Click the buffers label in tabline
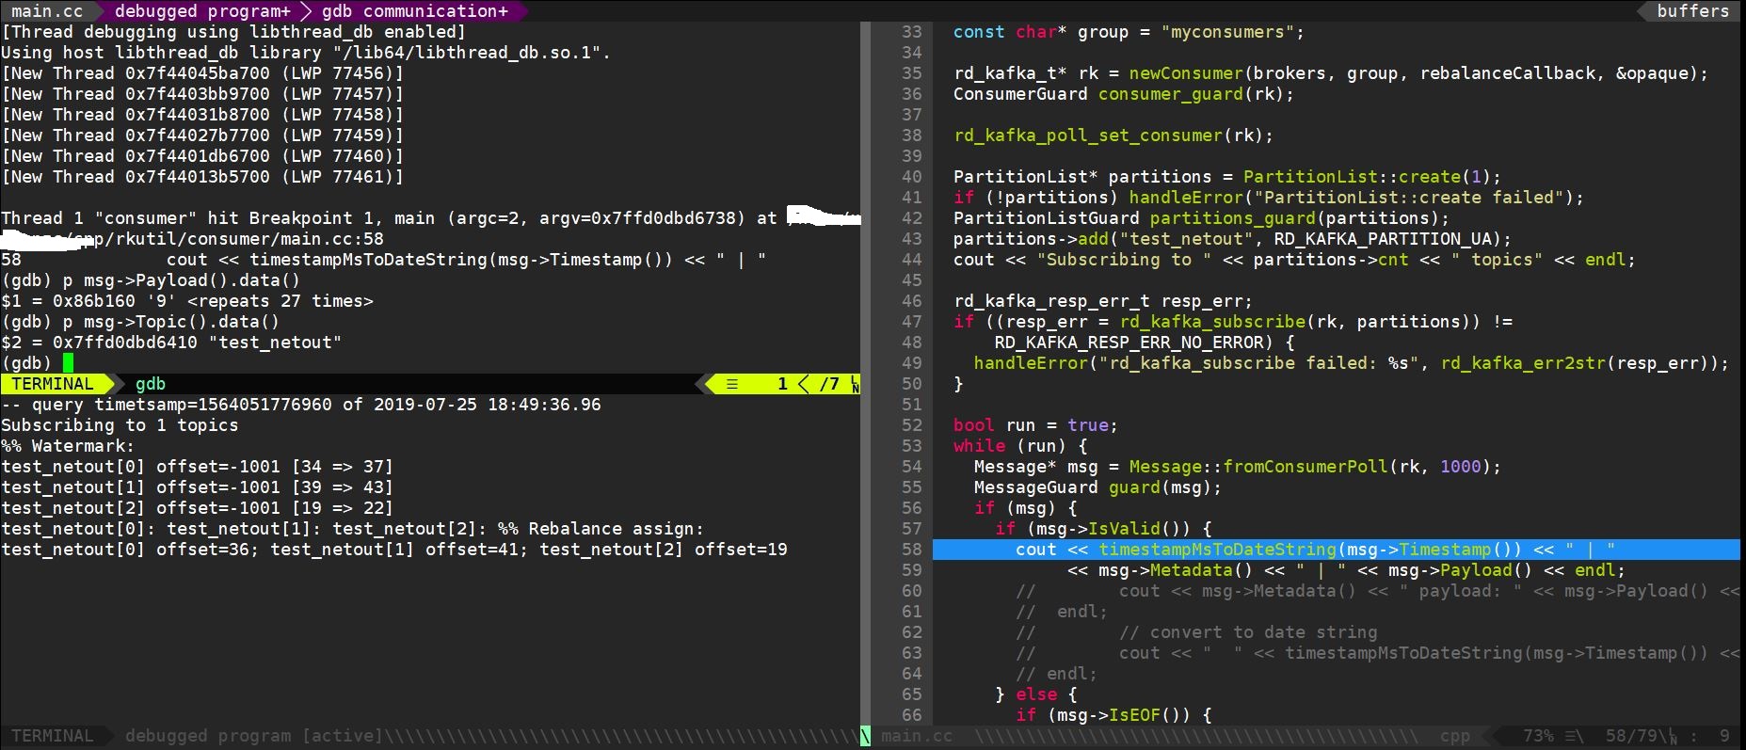This screenshot has height=750, width=1746. [1692, 11]
